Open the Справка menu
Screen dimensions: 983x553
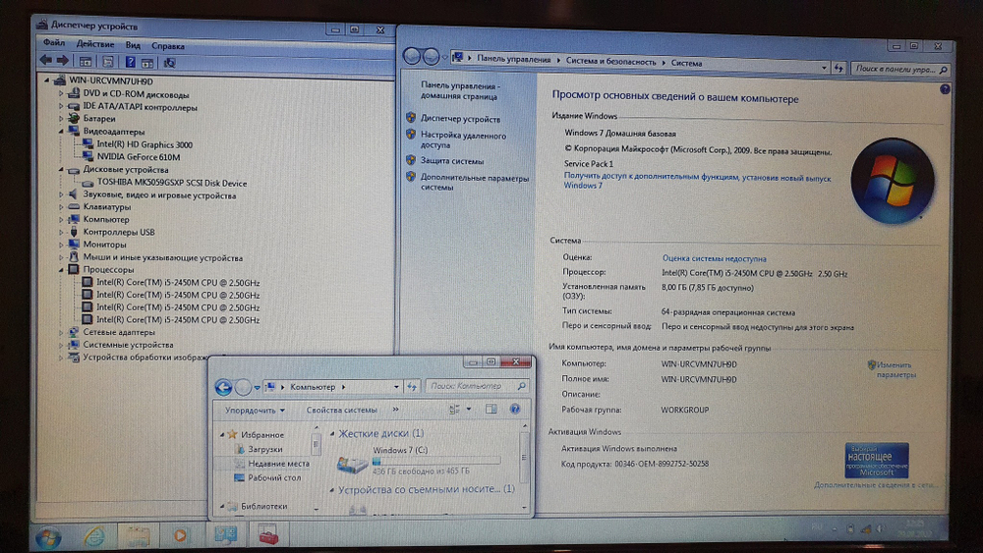pyautogui.click(x=167, y=46)
